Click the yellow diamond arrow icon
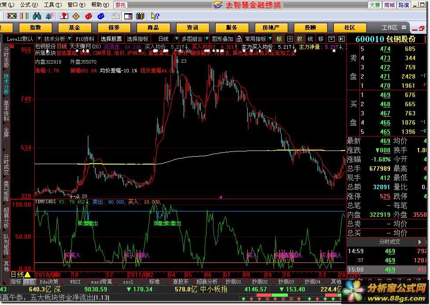 click(x=76, y=16)
